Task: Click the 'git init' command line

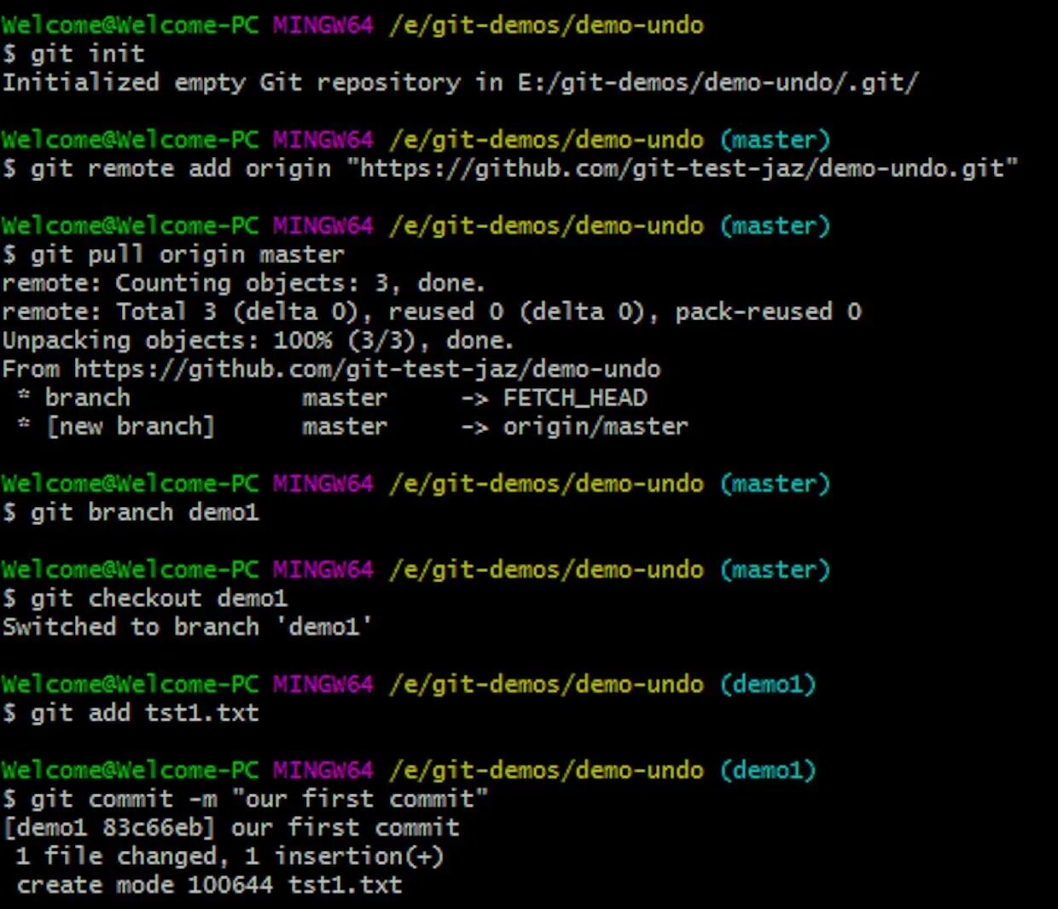Action: [x=73, y=54]
